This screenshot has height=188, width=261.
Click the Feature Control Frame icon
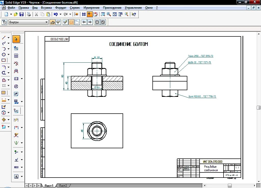tap(16, 167)
